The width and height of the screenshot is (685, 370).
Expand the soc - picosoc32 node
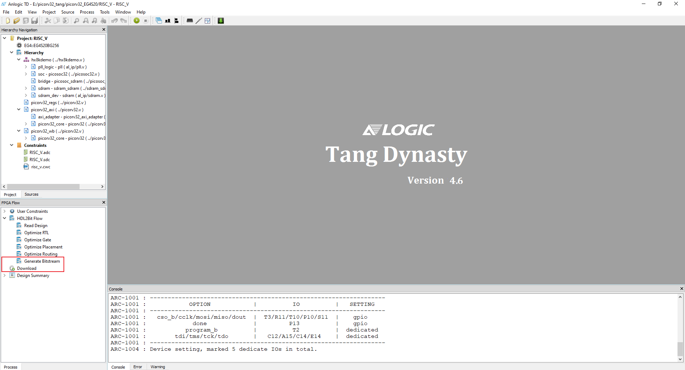pos(26,74)
